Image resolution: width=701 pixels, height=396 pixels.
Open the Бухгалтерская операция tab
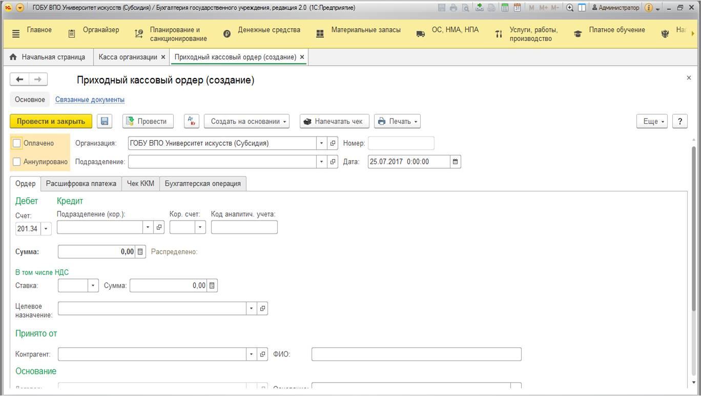(203, 184)
